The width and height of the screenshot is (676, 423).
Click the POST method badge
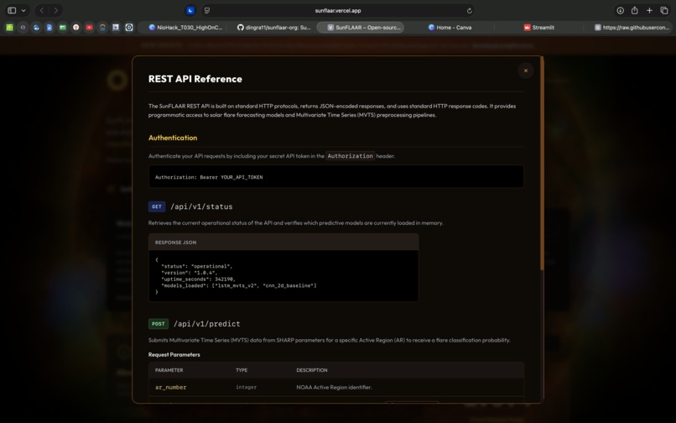[x=159, y=324]
